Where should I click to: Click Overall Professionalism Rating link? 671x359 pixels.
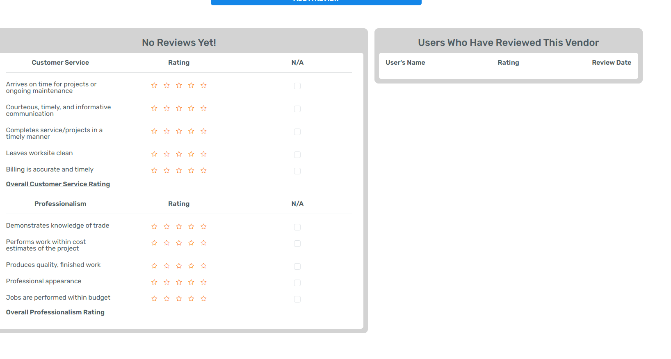(x=55, y=312)
